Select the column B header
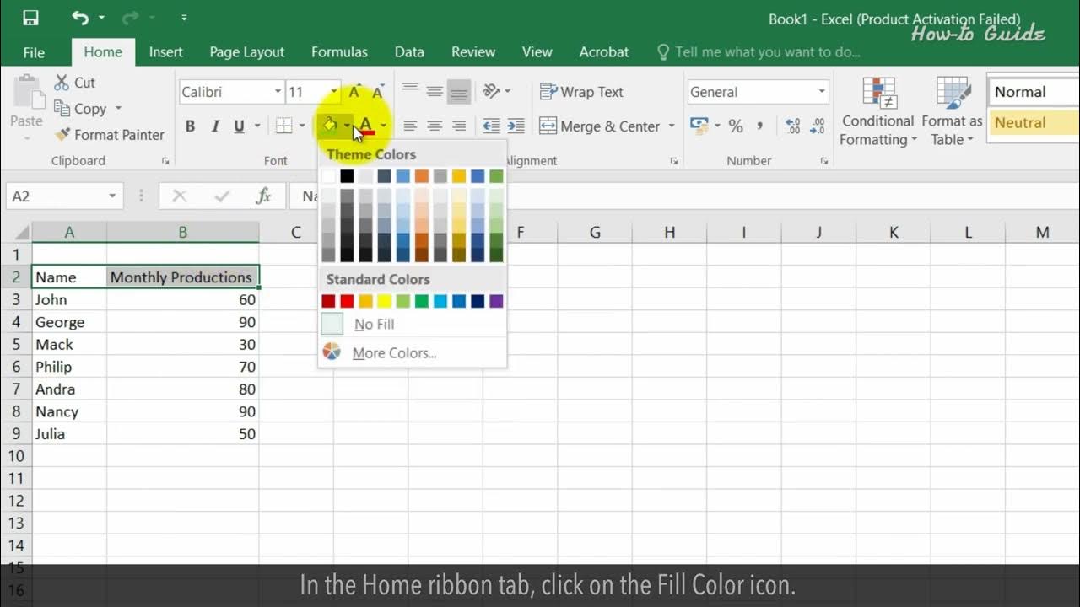 click(182, 232)
